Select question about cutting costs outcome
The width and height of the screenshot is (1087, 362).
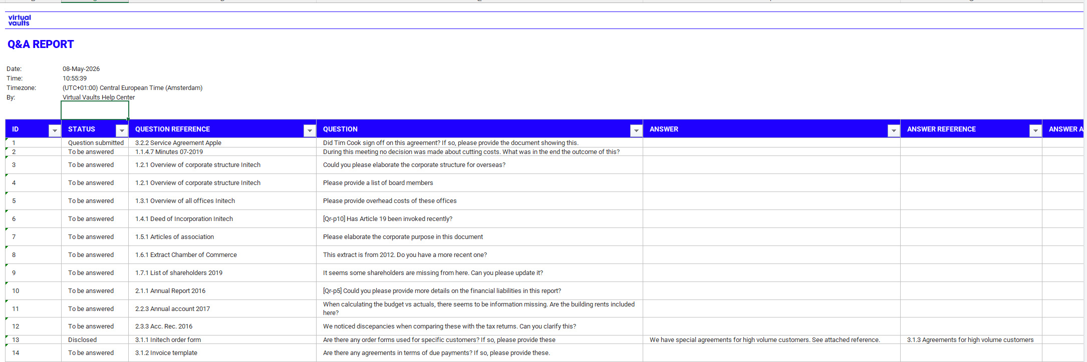479,151
